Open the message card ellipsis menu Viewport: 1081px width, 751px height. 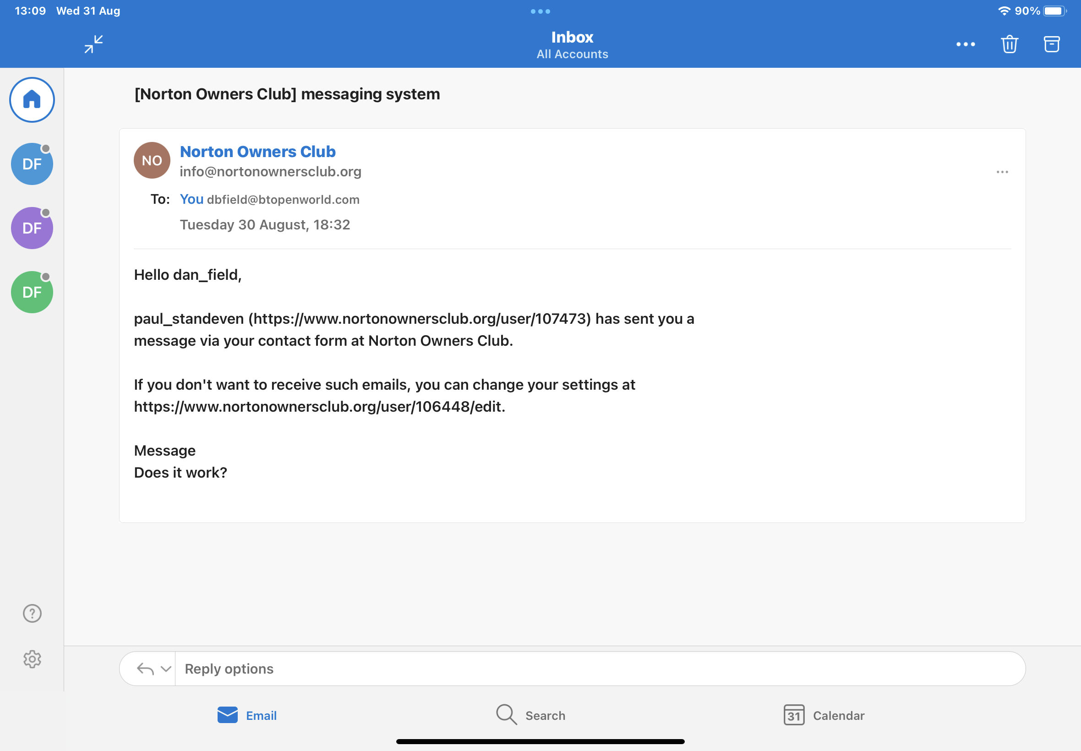coord(1002,172)
